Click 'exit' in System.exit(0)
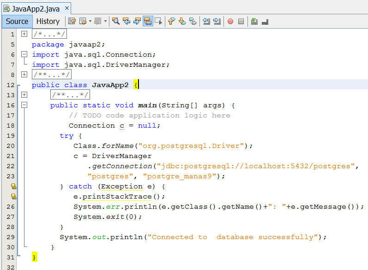 [x=115, y=217]
